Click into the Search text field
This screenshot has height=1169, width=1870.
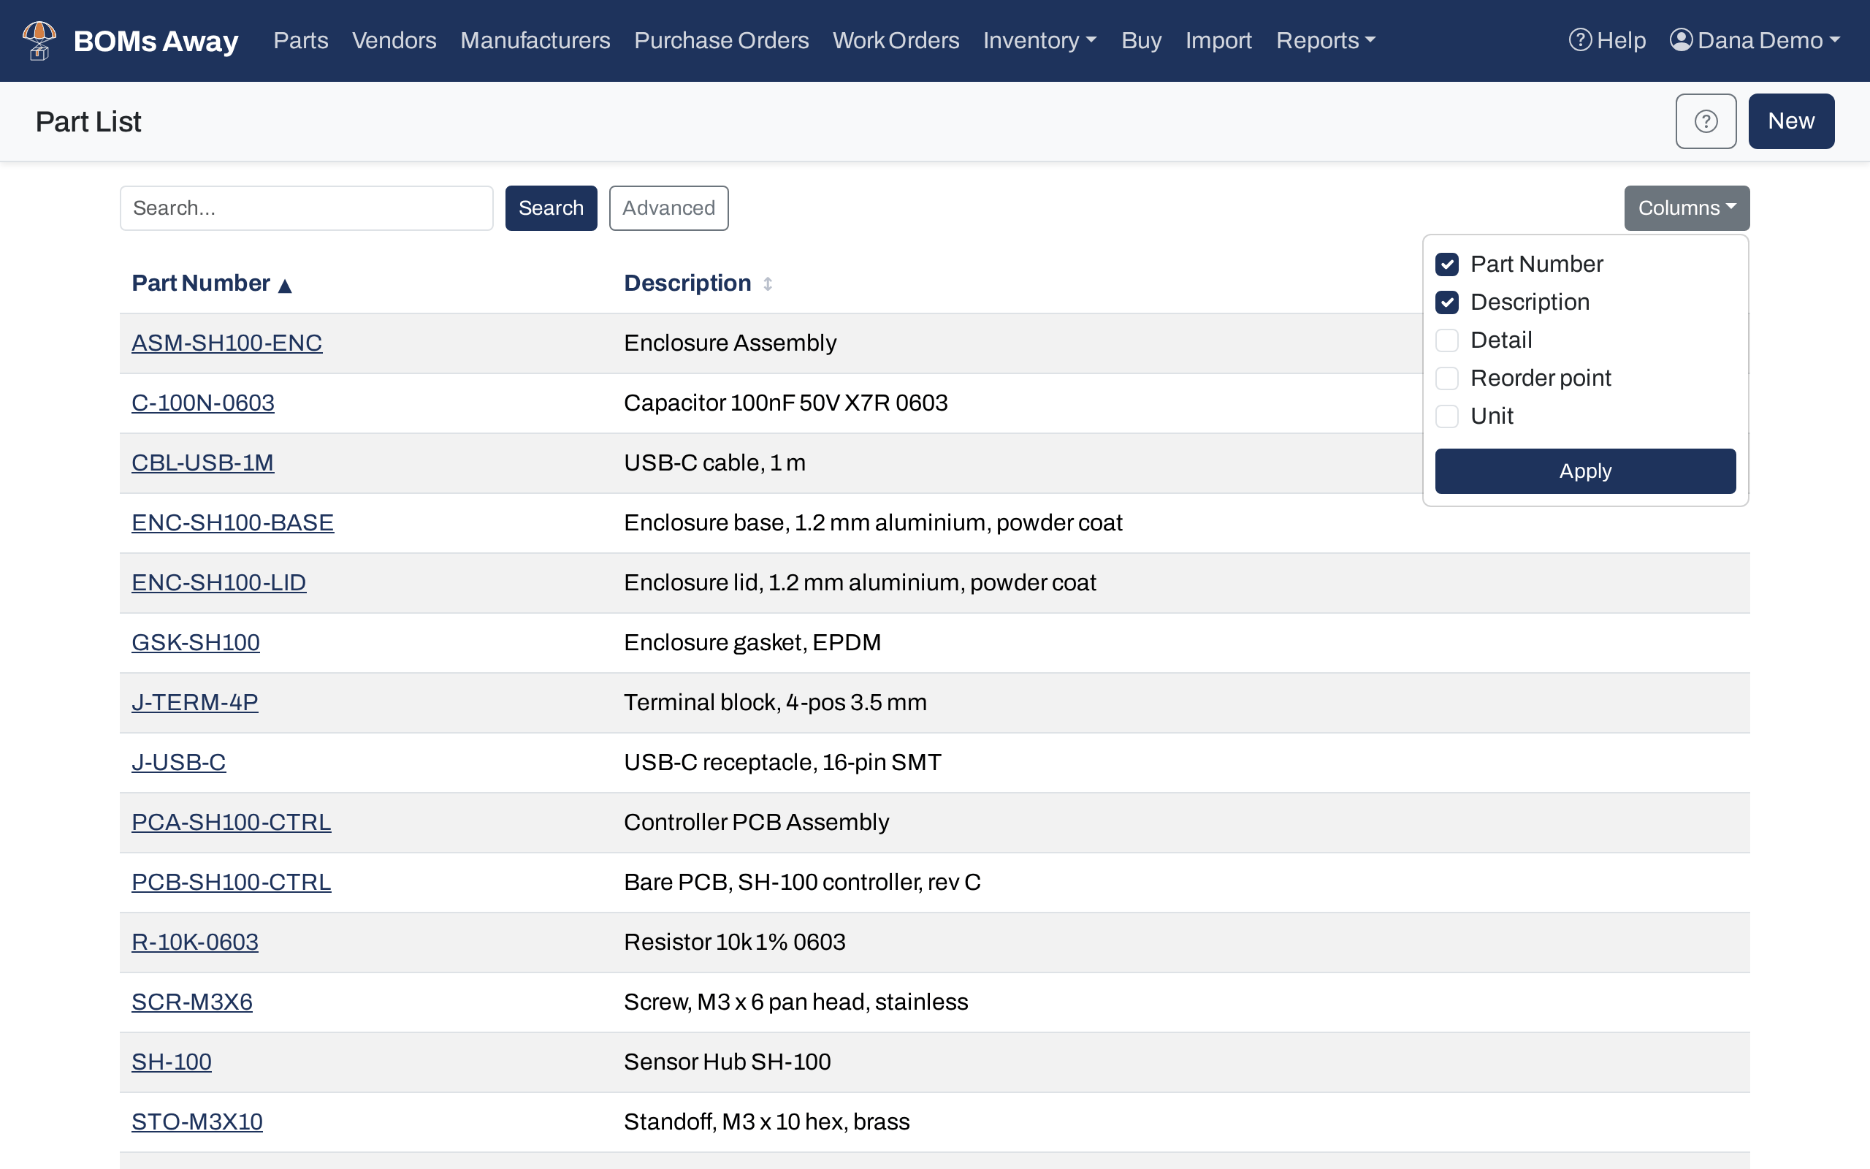pos(306,208)
